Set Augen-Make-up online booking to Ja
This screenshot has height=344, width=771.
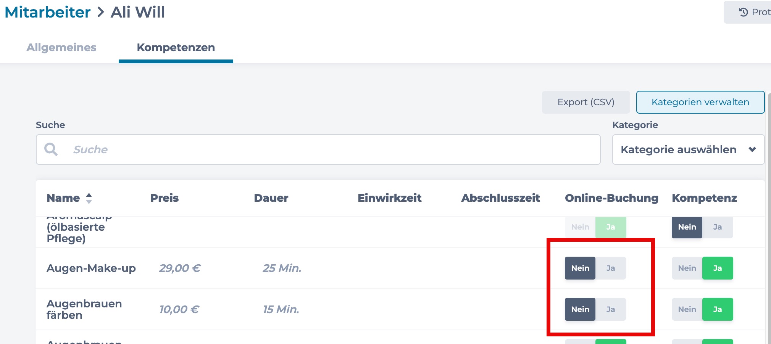coord(611,268)
